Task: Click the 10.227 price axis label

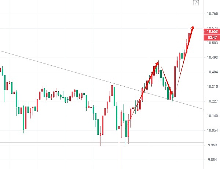Action: click(212, 102)
